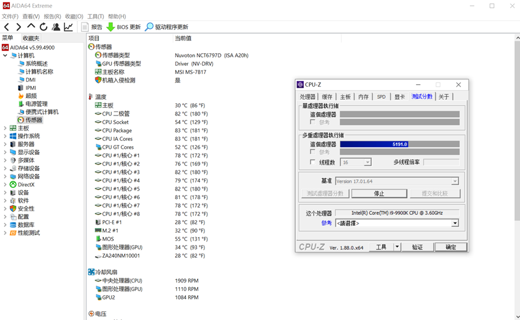Expand the 操作系统 tree node
520x320 pixels.
5,136
